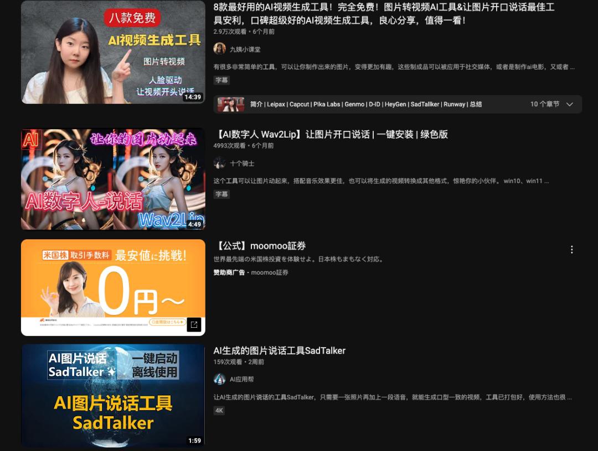Read description starting 让AI生成的图片说话的工具

(x=393, y=397)
